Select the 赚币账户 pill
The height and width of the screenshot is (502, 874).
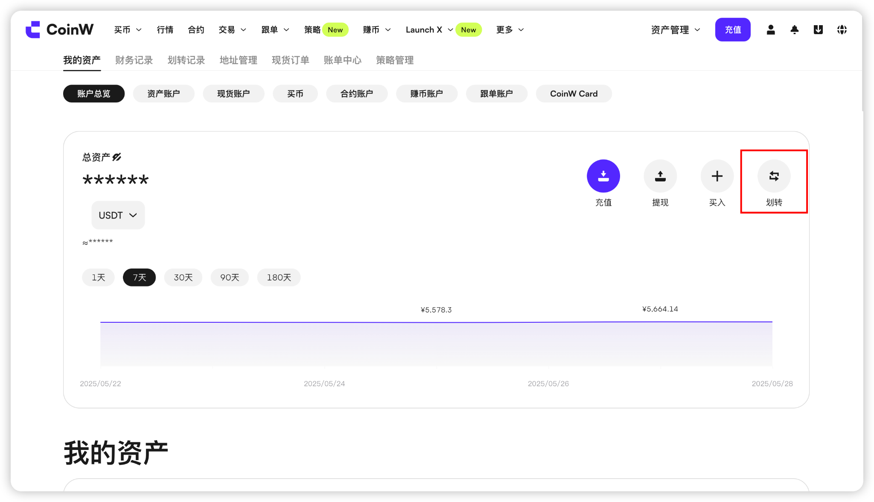pyautogui.click(x=427, y=93)
